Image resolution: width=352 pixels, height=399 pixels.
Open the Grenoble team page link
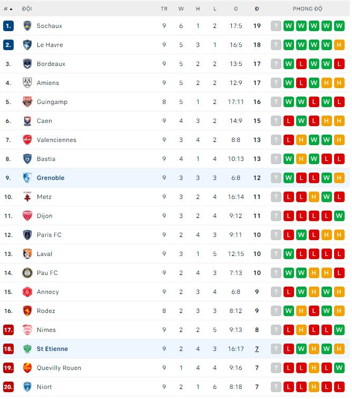click(51, 178)
